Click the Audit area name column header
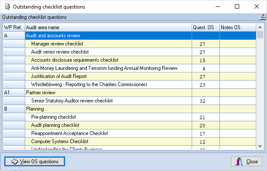This screenshot has width=267, height=171. coord(109,27)
